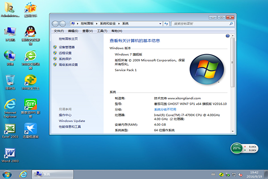Launch 360 Security Guard (360安全卫士) icon

(x=30, y=81)
